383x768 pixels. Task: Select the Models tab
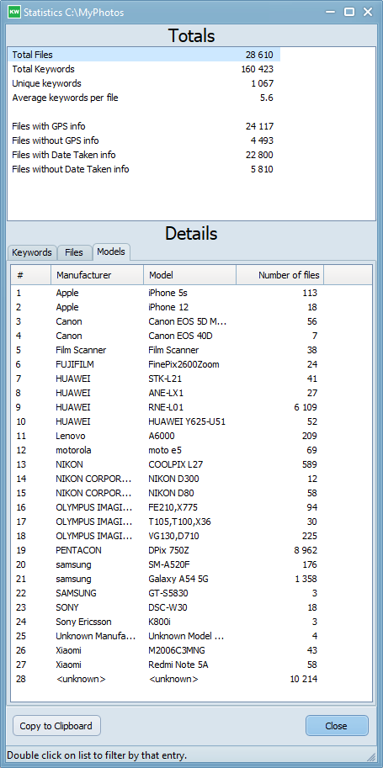(x=111, y=252)
